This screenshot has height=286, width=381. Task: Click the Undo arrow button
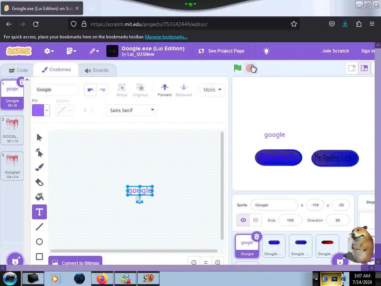[x=90, y=90]
